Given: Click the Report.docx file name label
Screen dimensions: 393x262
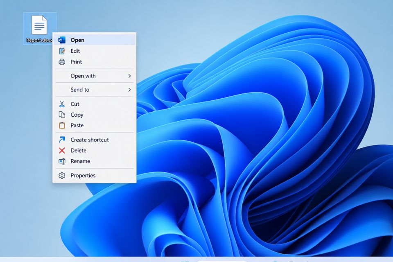Looking at the screenshot, I should [39, 40].
